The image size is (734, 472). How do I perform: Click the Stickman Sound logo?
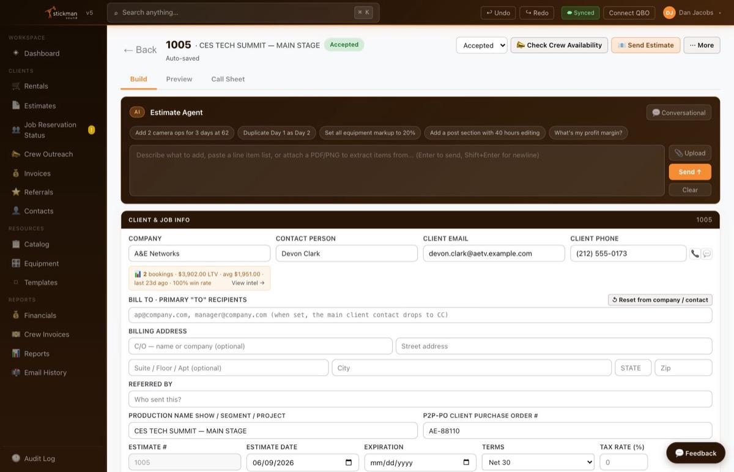click(x=62, y=12)
